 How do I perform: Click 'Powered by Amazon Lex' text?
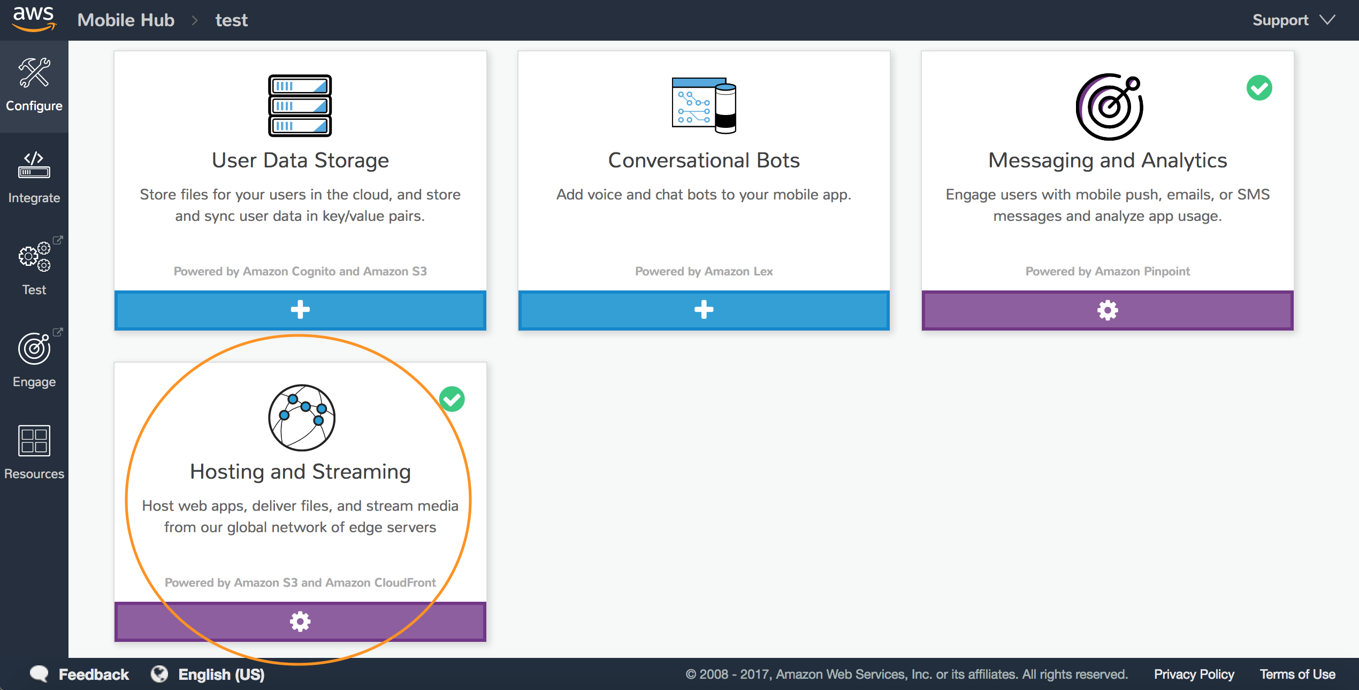[x=704, y=271]
